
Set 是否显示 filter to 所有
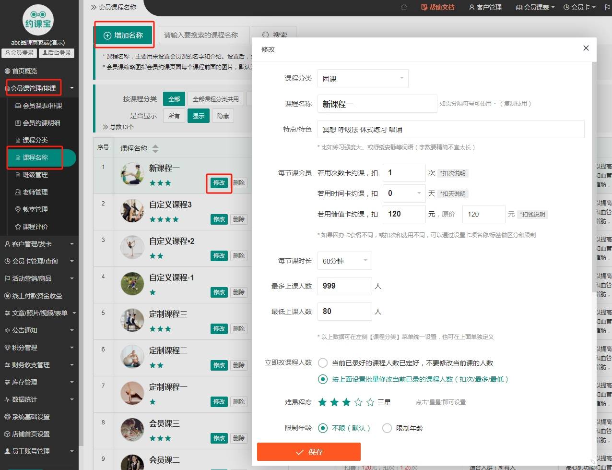point(174,116)
